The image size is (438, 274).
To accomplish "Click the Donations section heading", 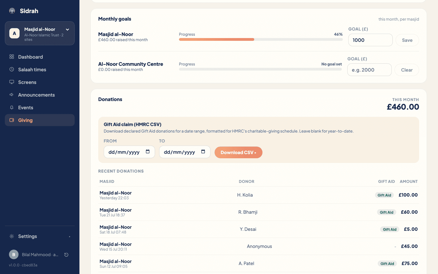I will click(110, 99).
